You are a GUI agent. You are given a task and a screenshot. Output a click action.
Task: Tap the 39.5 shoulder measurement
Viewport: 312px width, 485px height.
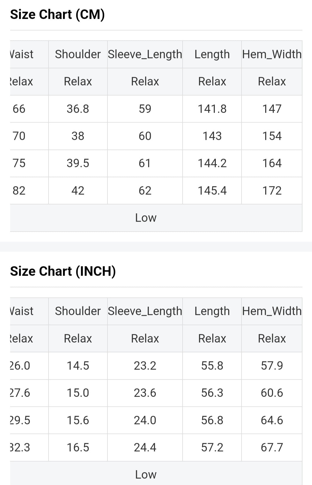[x=78, y=163]
